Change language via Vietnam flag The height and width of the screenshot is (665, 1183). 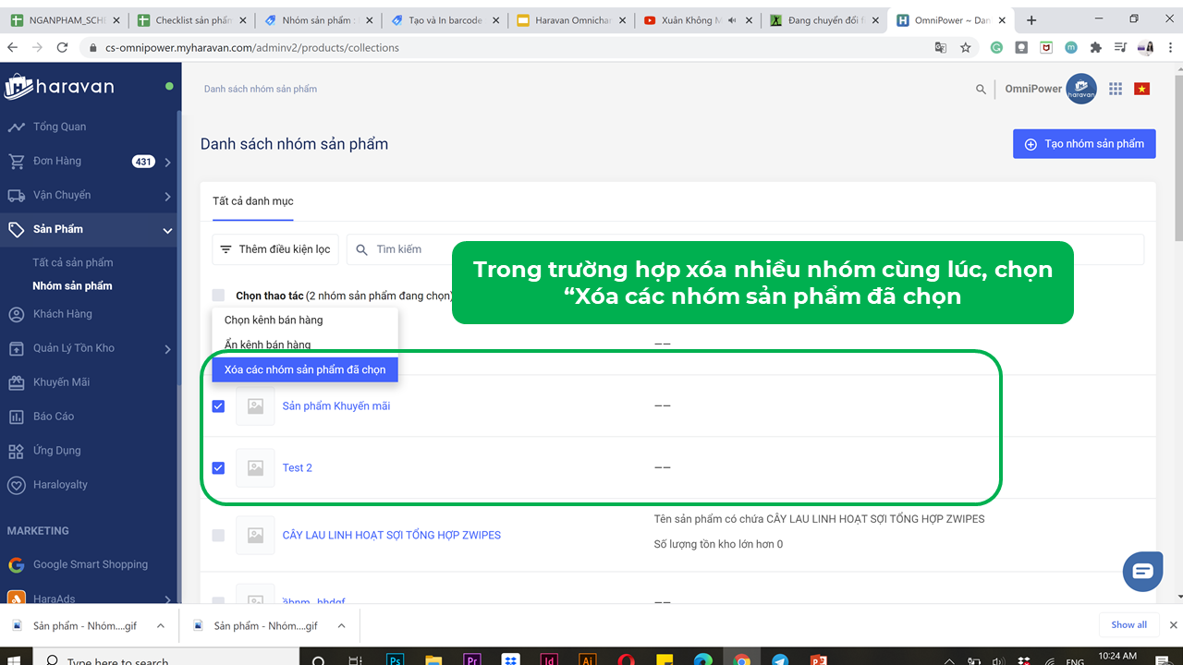[1141, 89]
